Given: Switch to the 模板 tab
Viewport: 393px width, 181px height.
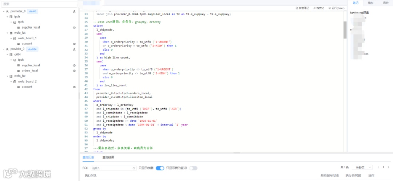Looking at the screenshot, I should [371, 3].
